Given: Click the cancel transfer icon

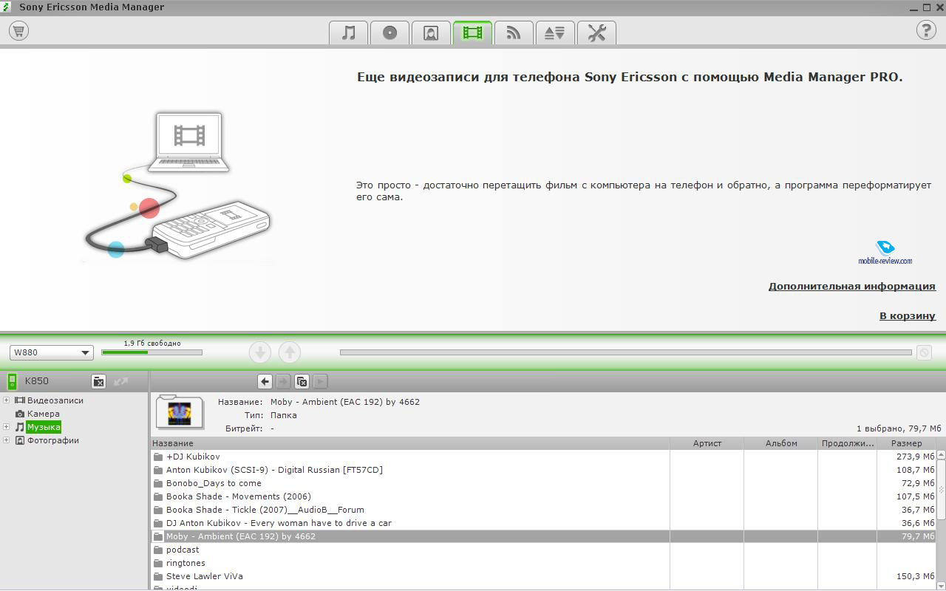Looking at the screenshot, I should click(x=924, y=352).
